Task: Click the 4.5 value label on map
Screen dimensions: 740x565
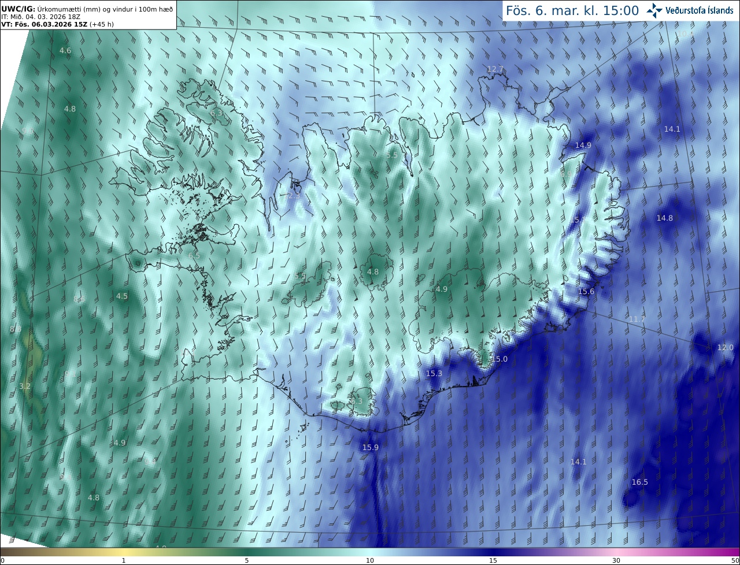Action: click(x=122, y=296)
